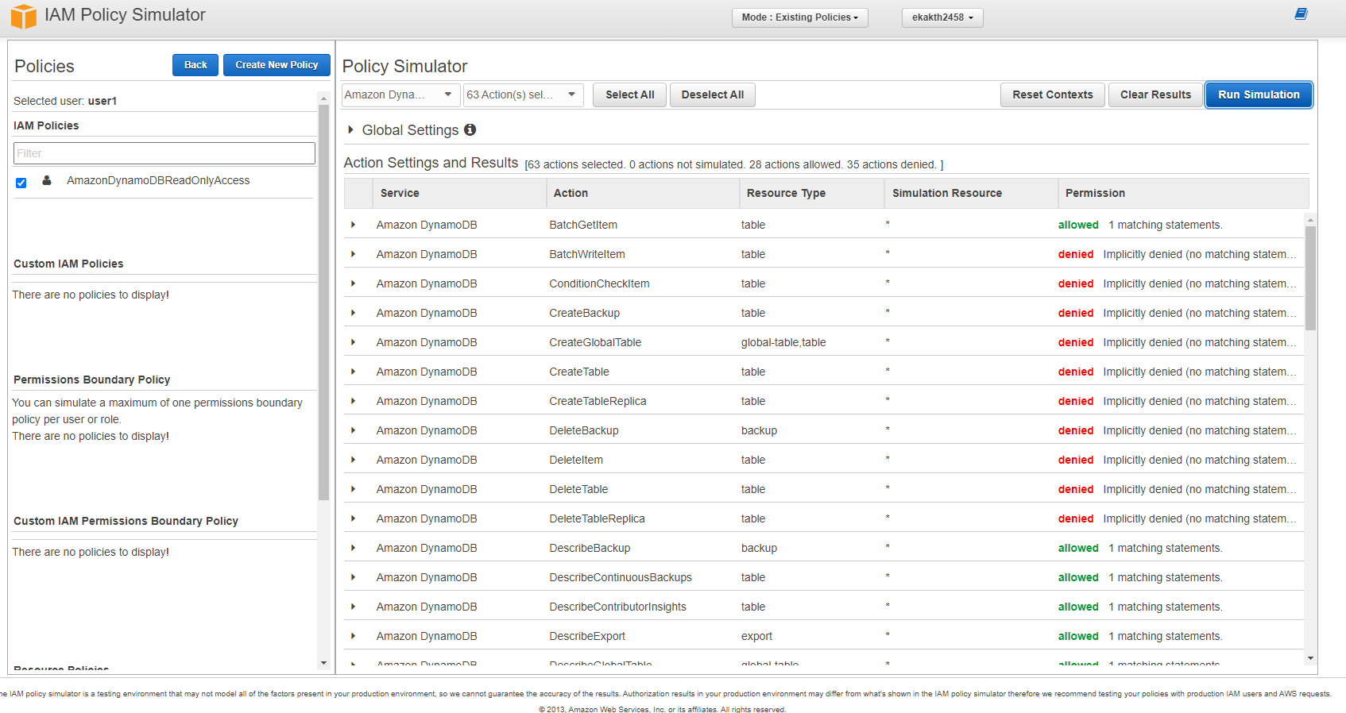The image size is (1346, 713).
Task: Expand the DeleteTableReplica result row
Action: click(353, 518)
